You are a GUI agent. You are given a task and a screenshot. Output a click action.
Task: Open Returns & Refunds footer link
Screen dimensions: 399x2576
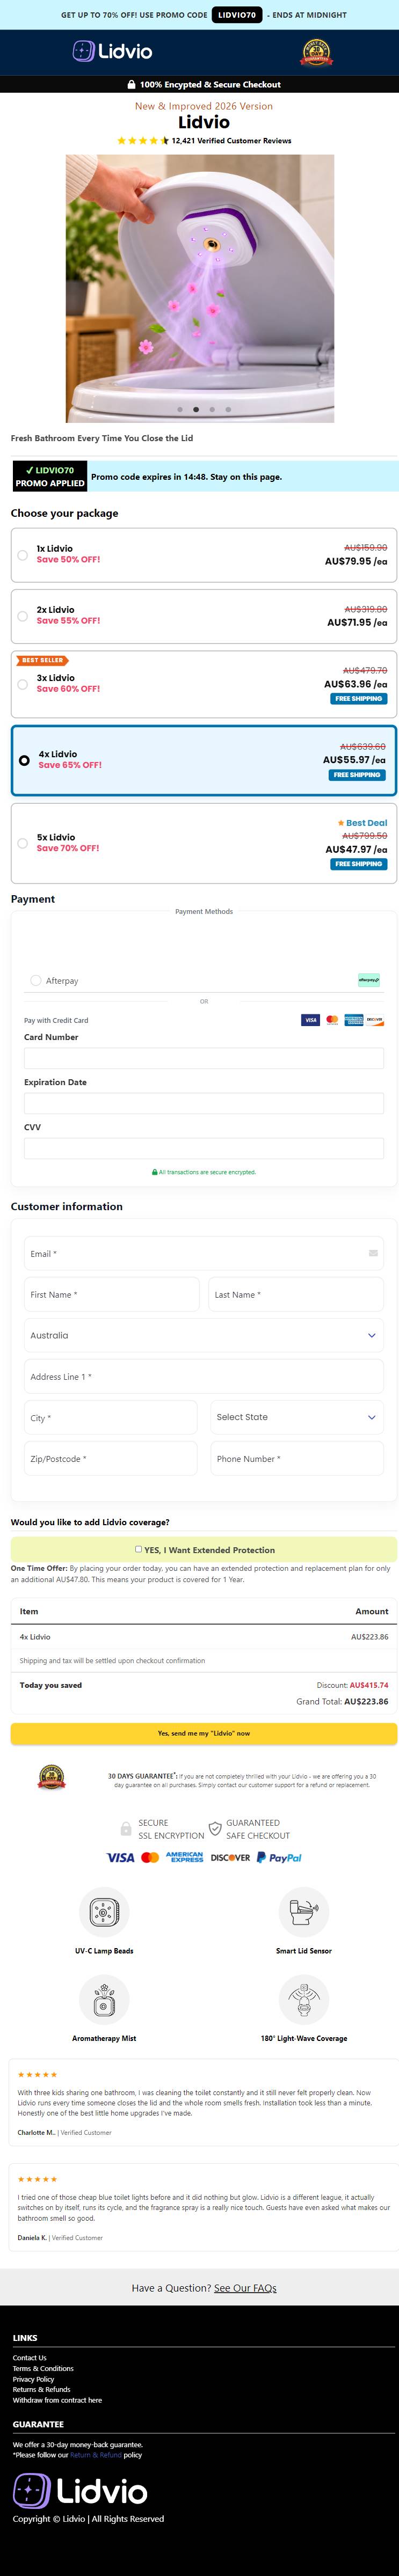pyautogui.click(x=41, y=2389)
